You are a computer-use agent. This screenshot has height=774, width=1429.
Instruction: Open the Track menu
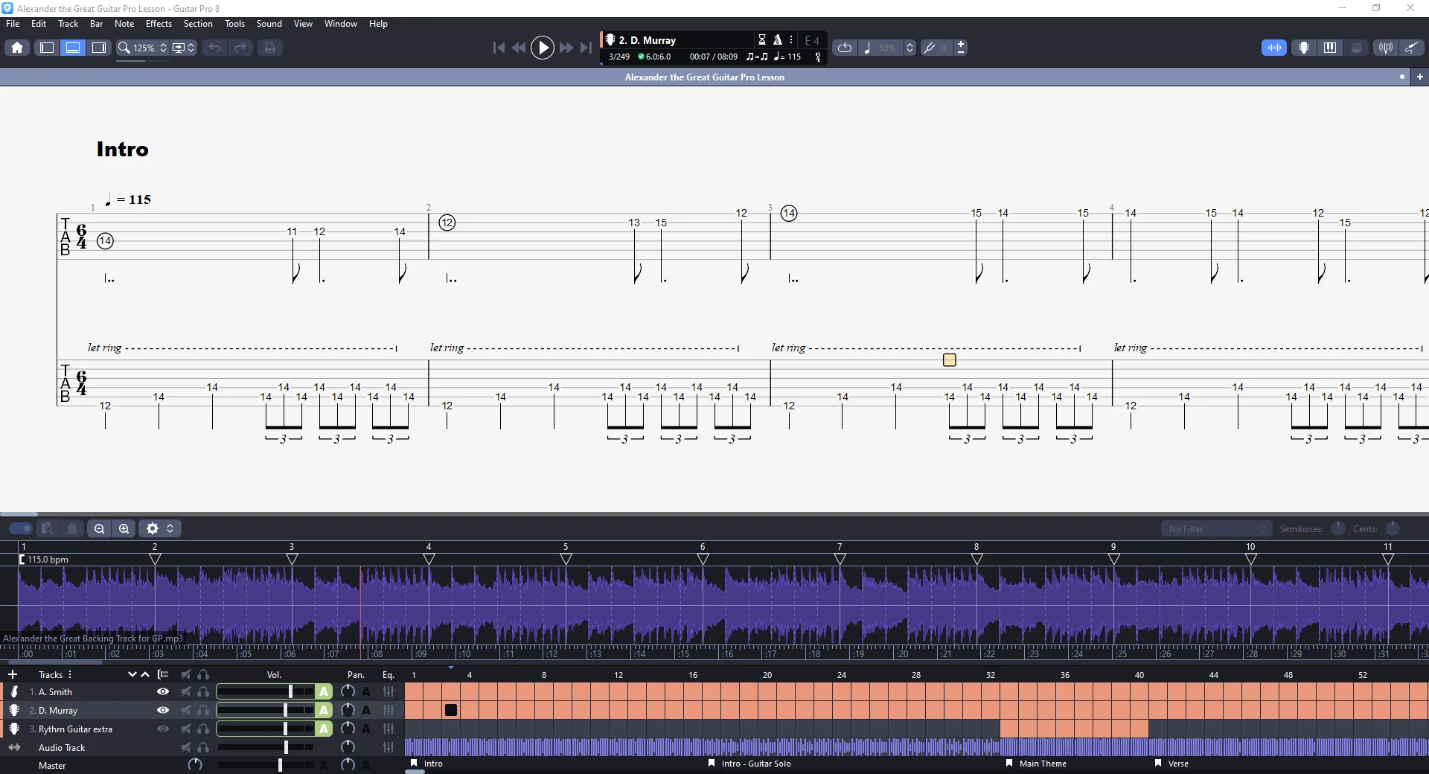[x=68, y=24]
